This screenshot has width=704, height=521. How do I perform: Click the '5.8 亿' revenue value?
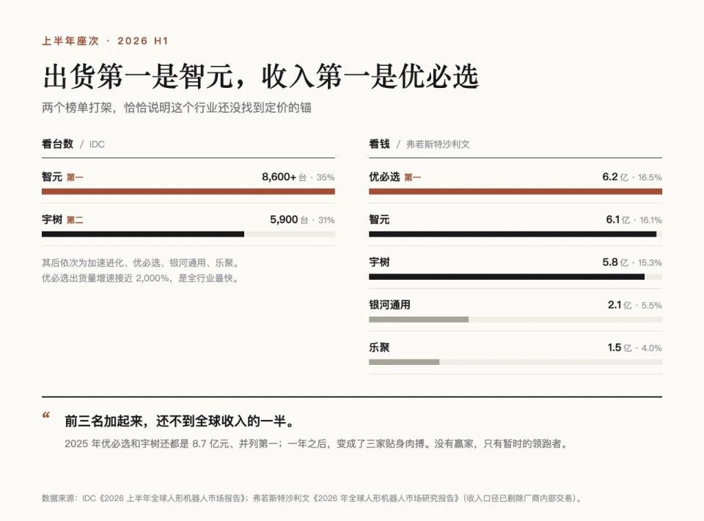615,262
